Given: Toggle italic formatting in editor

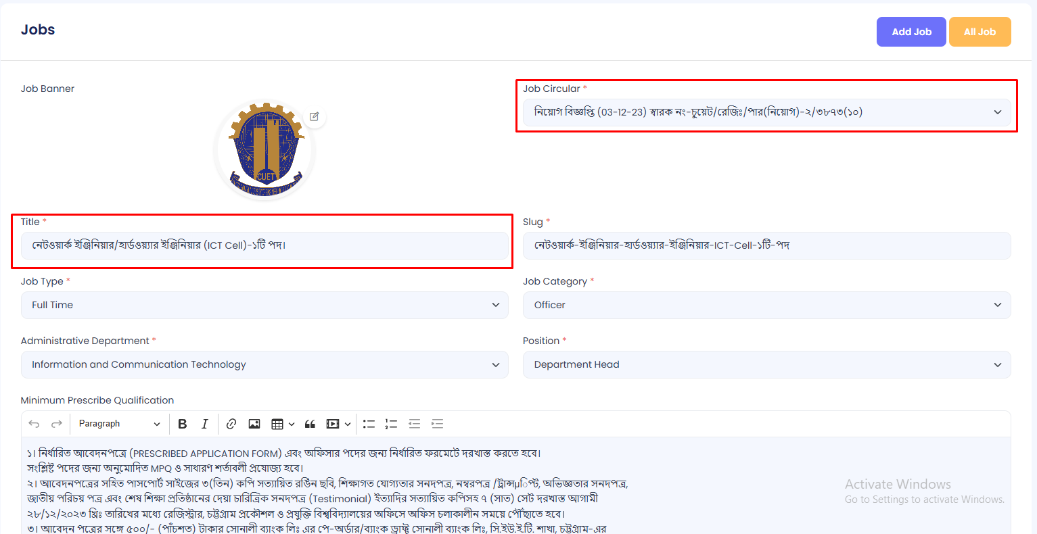Looking at the screenshot, I should point(204,424).
